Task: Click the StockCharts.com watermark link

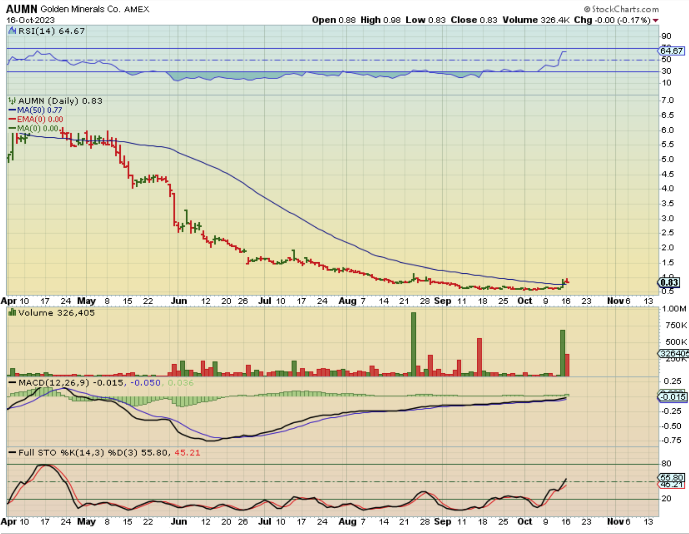Action: (621, 9)
